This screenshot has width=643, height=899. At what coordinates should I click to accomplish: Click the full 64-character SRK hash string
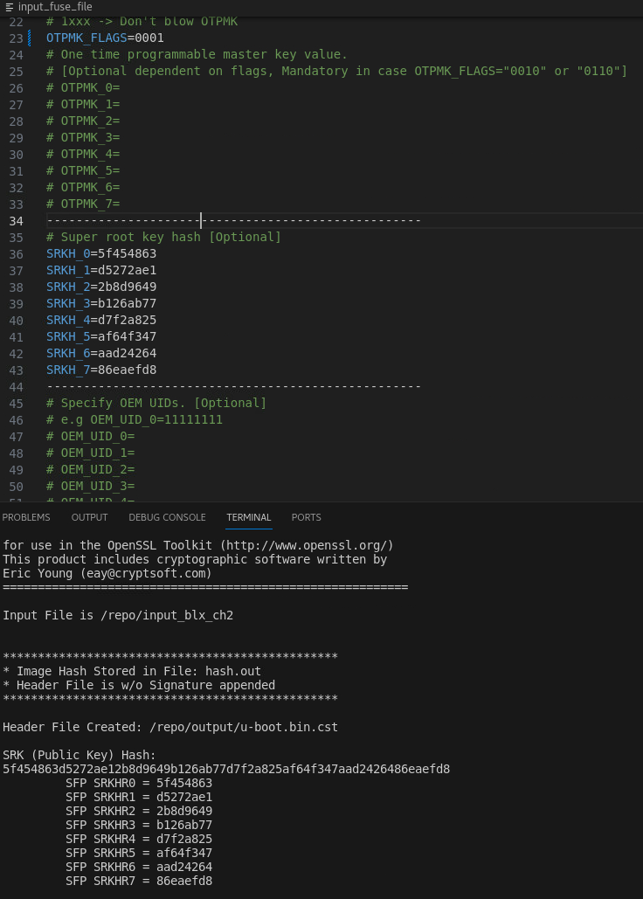[226, 769]
